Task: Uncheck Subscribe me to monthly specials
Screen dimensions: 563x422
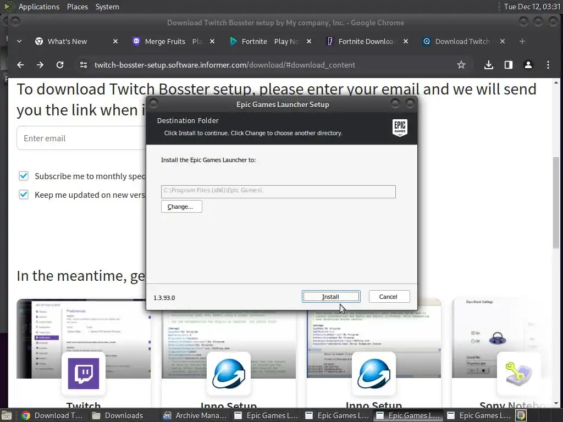Action: coord(23,176)
